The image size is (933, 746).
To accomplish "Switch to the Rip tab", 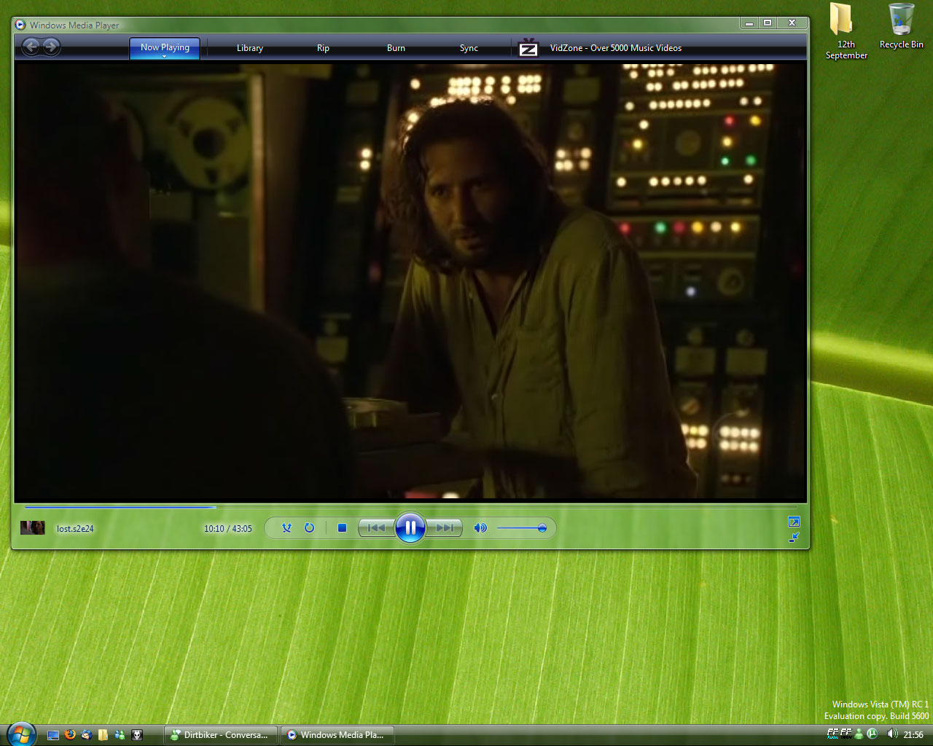I will click(323, 48).
